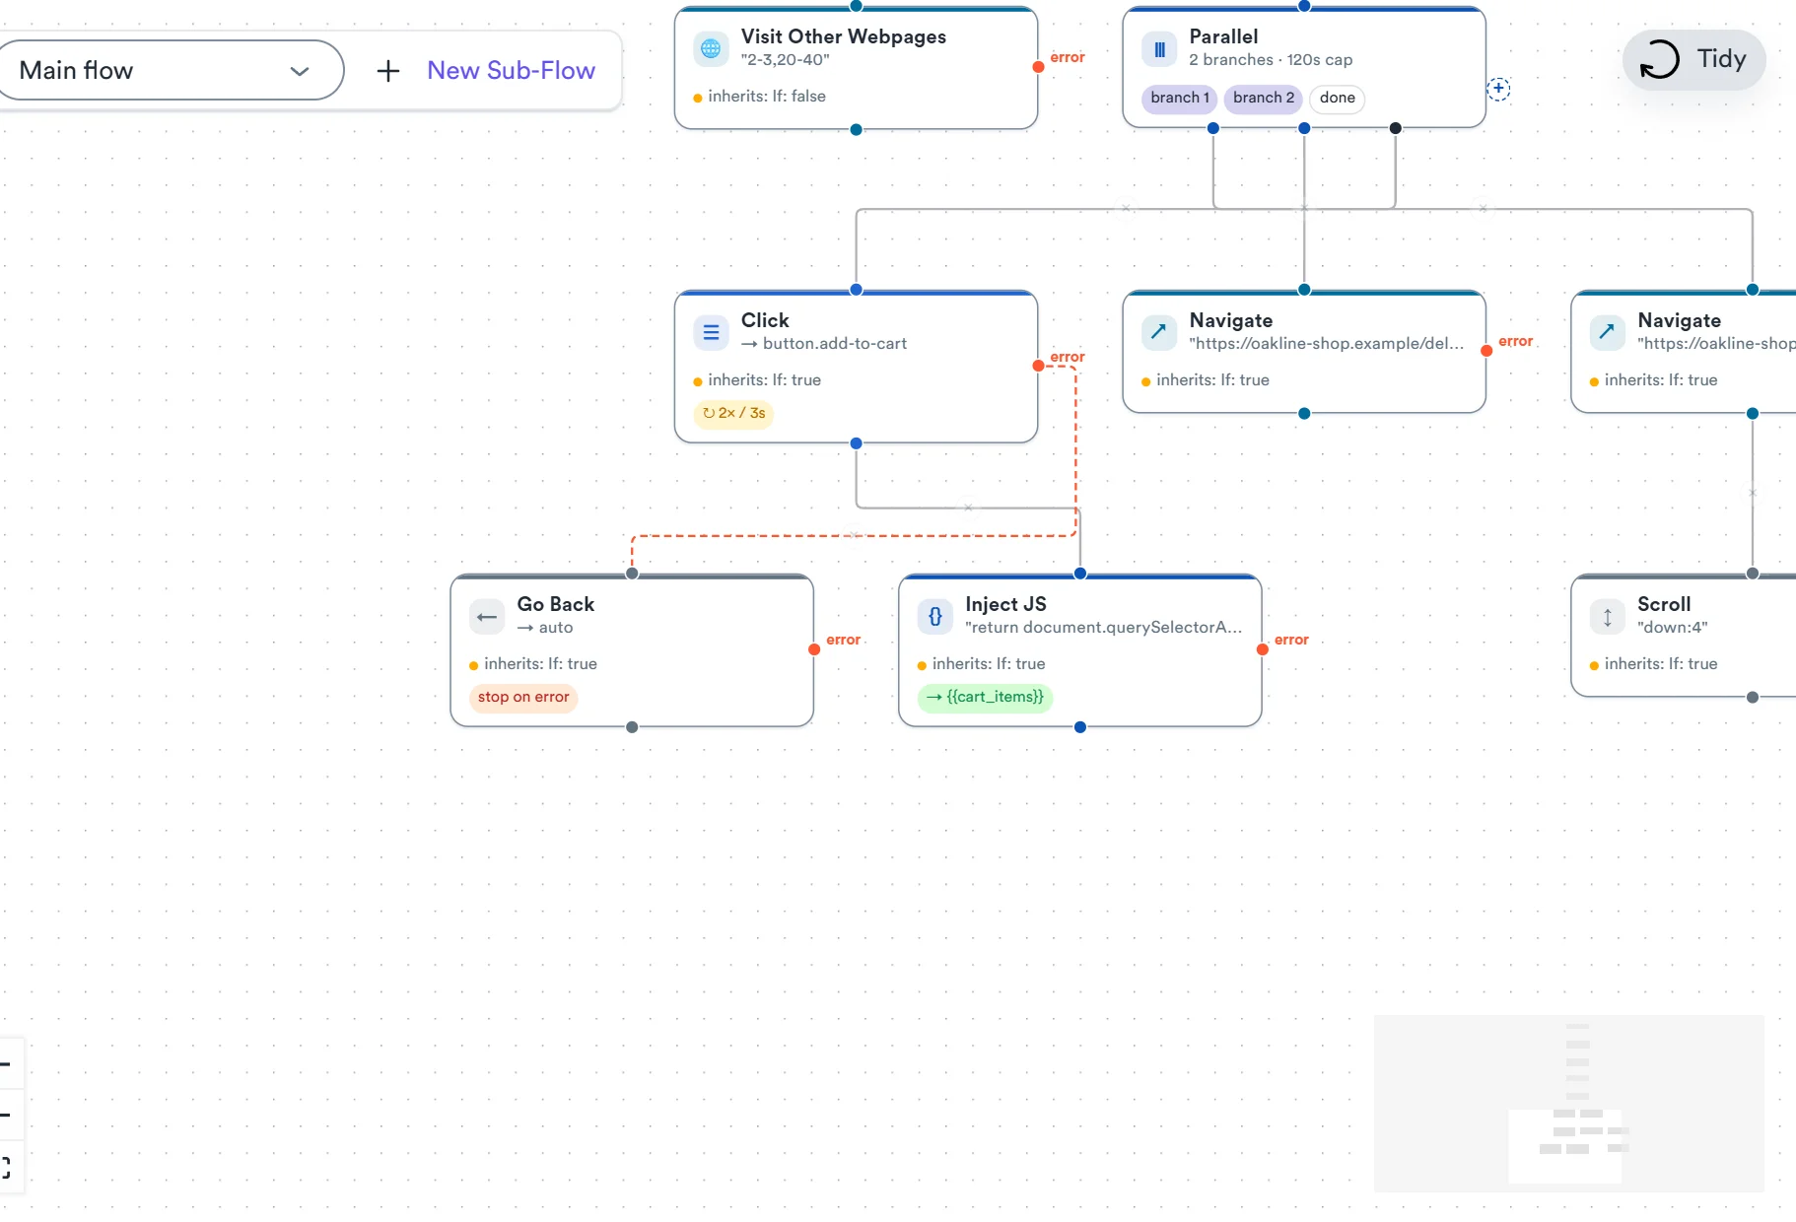Click the Inject JS bottom output port
This screenshot has height=1222, width=1796.
click(1080, 727)
